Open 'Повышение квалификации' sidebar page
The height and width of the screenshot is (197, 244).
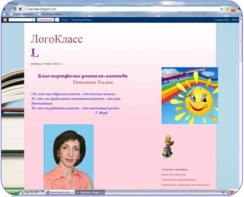coord(179,180)
